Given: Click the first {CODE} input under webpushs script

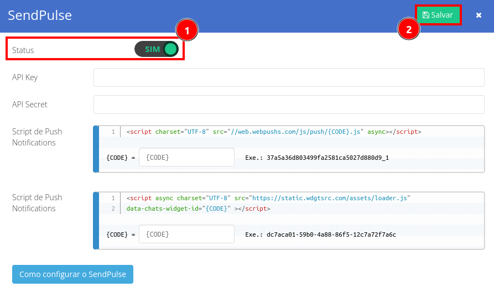Looking at the screenshot, I should point(186,157).
